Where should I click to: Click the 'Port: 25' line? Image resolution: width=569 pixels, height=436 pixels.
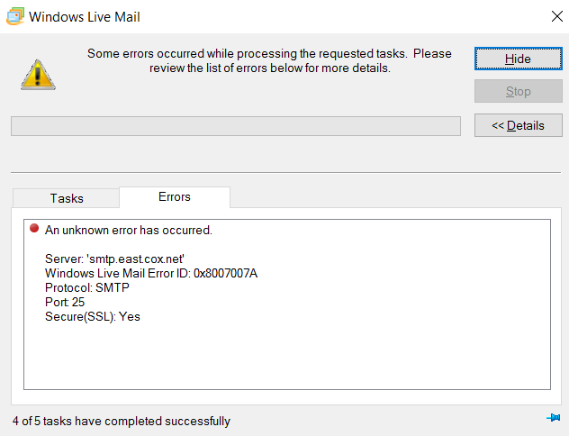65,302
